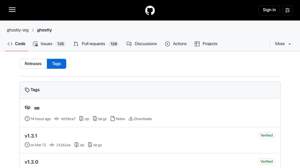Download the tip zip archive

87,119
